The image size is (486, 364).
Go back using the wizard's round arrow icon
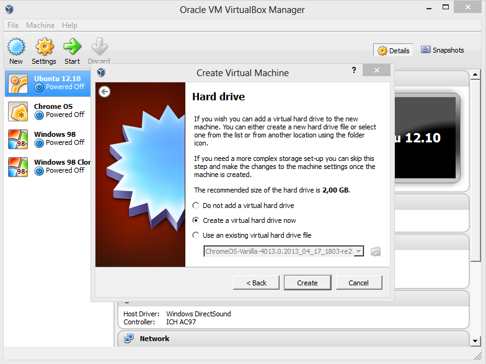tap(104, 92)
